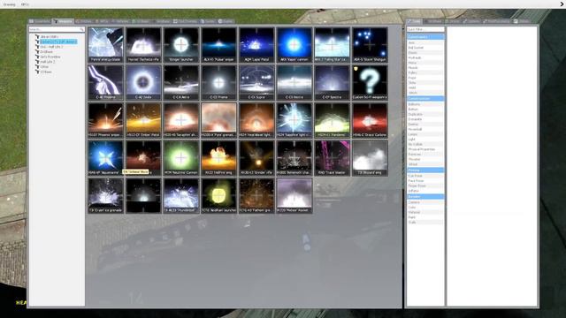Viewport: 566px width, 318px height.
Task: Select the 'Phoenix' sniper thumbnail
Action: (106, 120)
